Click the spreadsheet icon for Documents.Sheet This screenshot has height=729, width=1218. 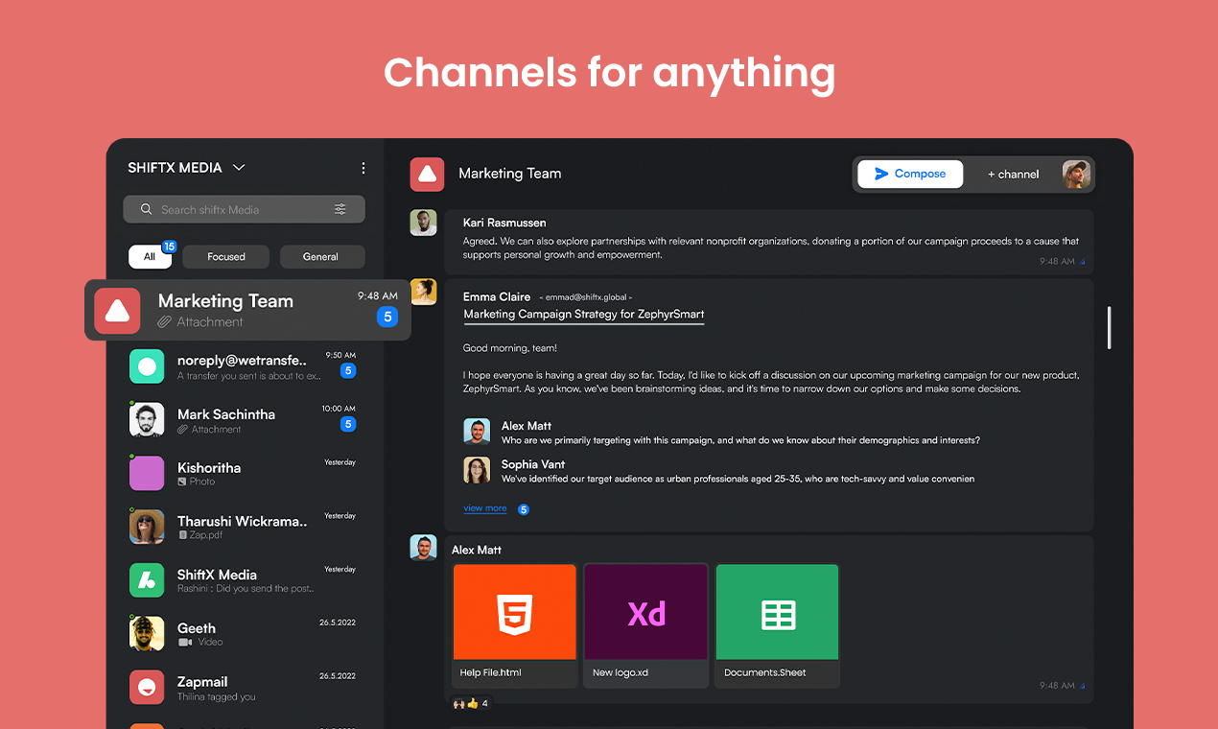(777, 612)
